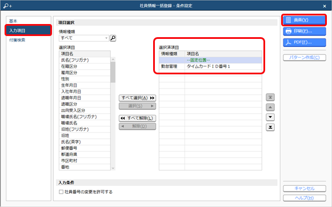
Task: Click the 選択(S) button
Action: [137, 106]
